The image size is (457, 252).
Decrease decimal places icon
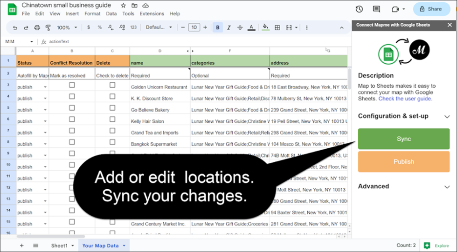point(111,27)
